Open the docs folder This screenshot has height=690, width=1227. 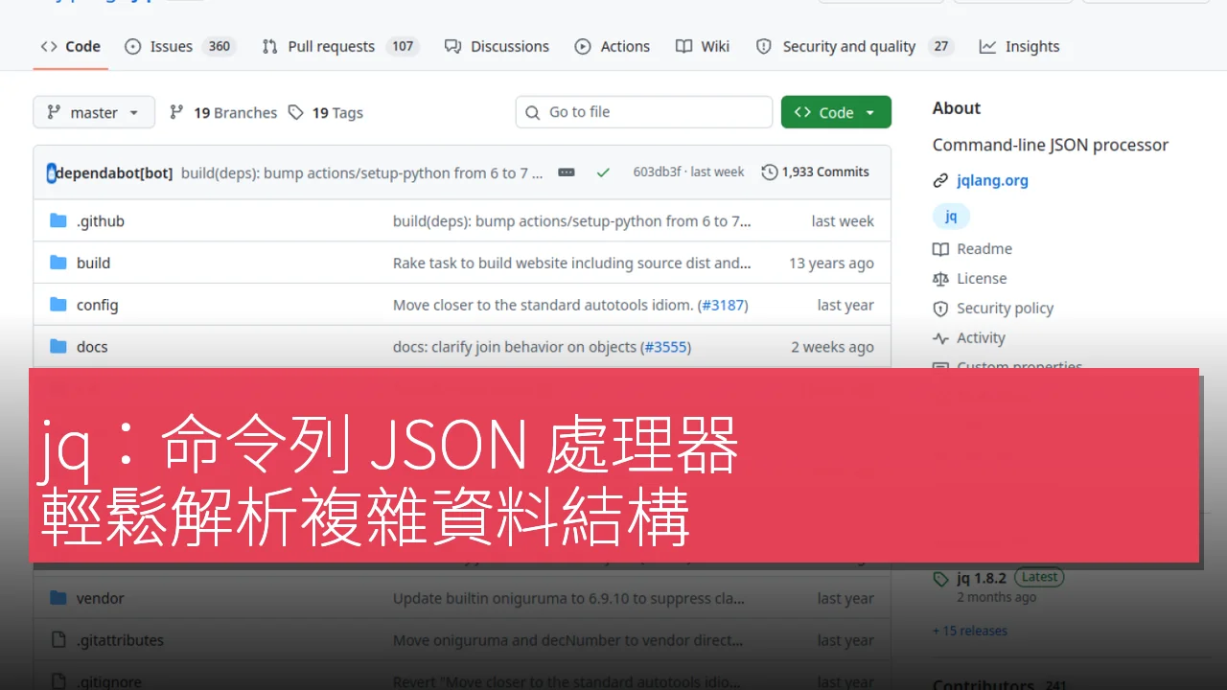pos(92,347)
